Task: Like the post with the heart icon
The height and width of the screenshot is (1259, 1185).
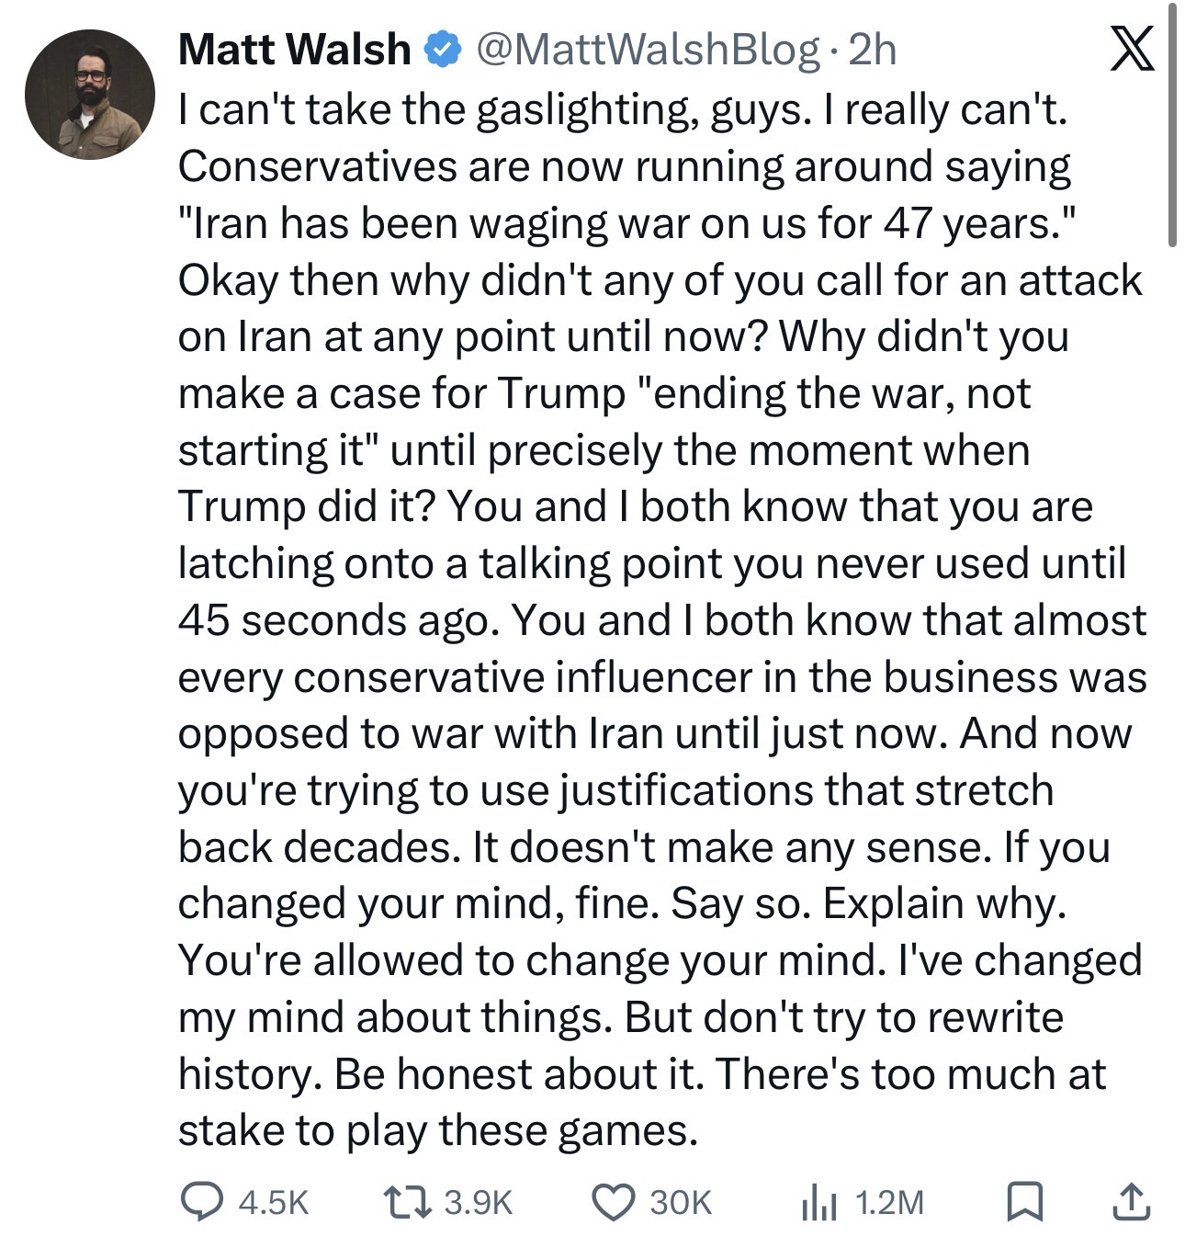Action: click(612, 1201)
